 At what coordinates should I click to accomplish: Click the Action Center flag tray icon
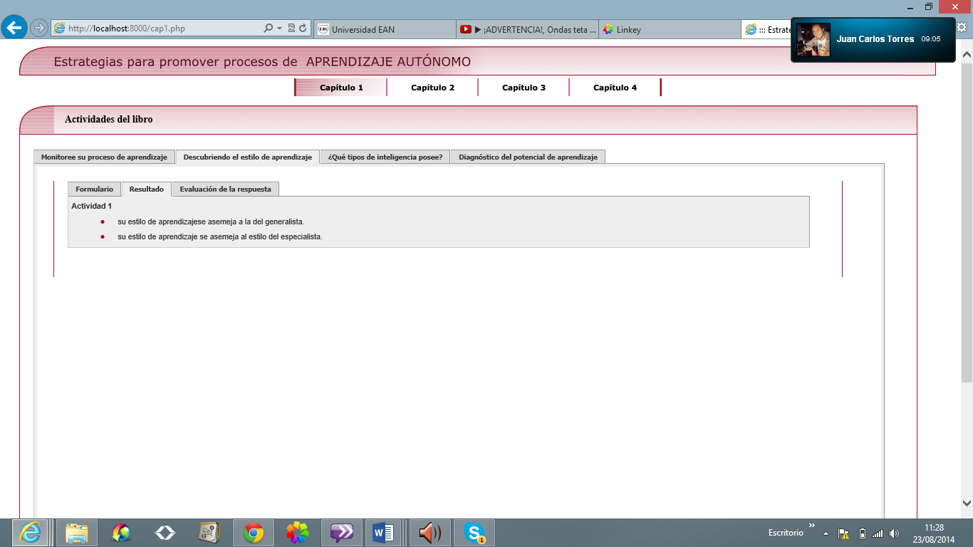coord(843,533)
